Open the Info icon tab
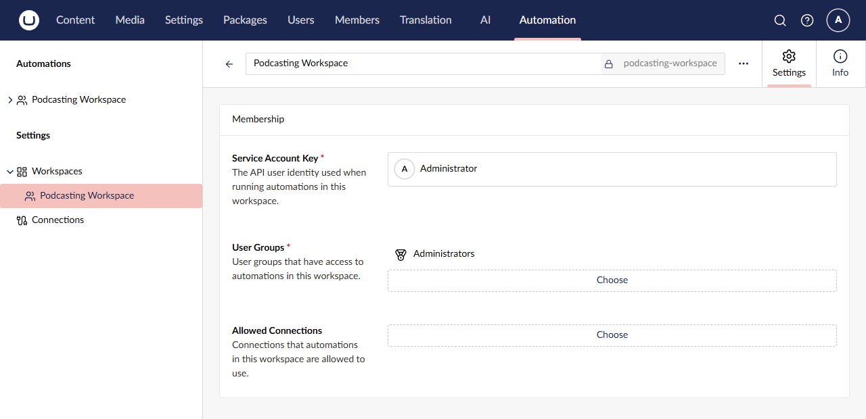The height and width of the screenshot is (419, 866). 840,64
